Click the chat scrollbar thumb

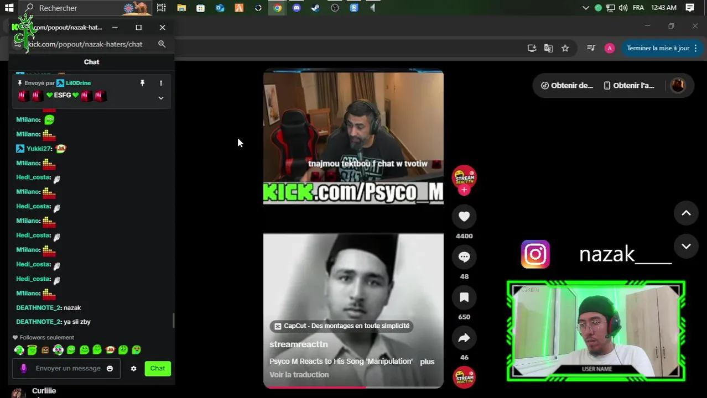click(x=173, y=321)
